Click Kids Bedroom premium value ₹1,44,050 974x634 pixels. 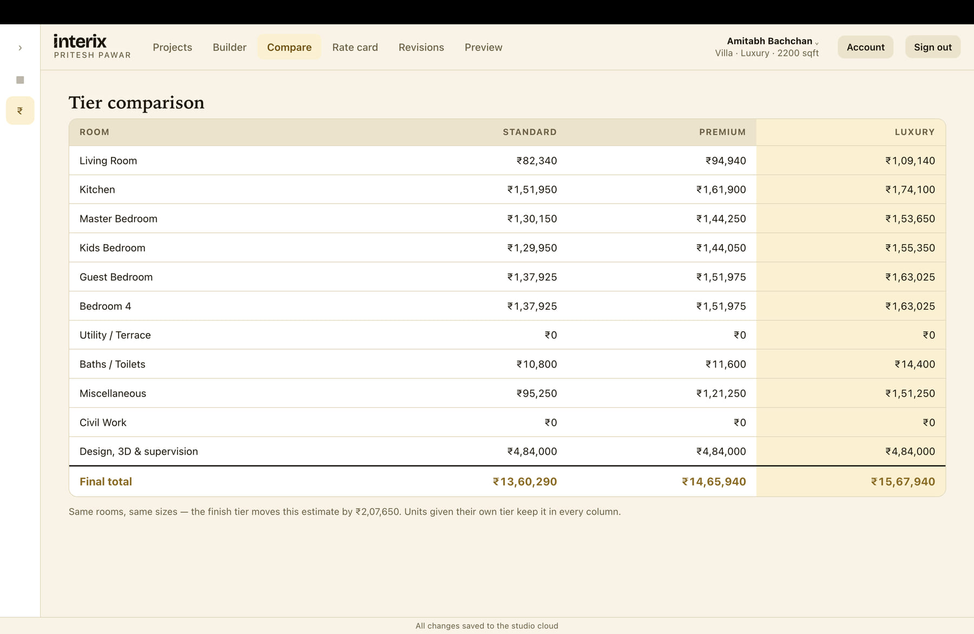721,248
